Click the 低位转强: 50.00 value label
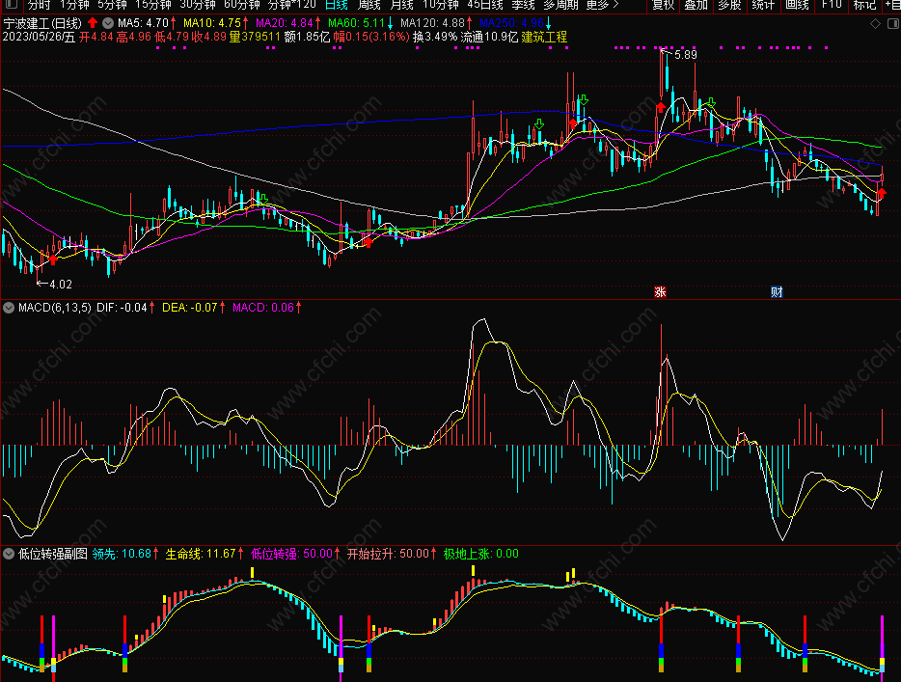901x682 pixels. pos(292,554)
